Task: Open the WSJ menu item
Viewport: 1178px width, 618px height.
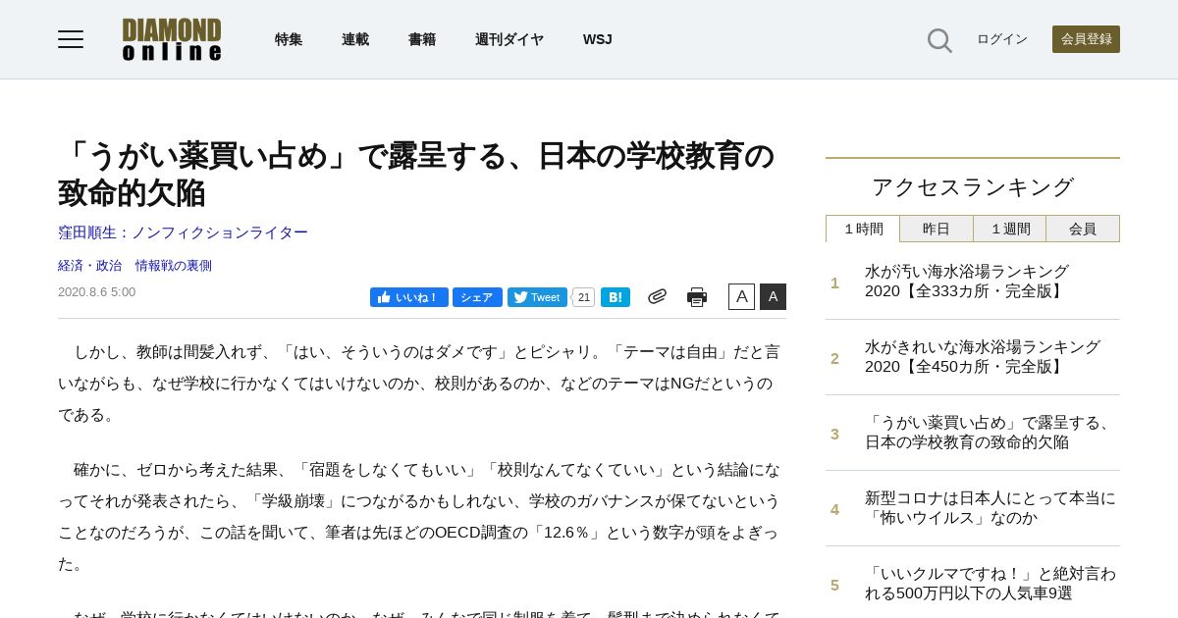Action: 597,39
